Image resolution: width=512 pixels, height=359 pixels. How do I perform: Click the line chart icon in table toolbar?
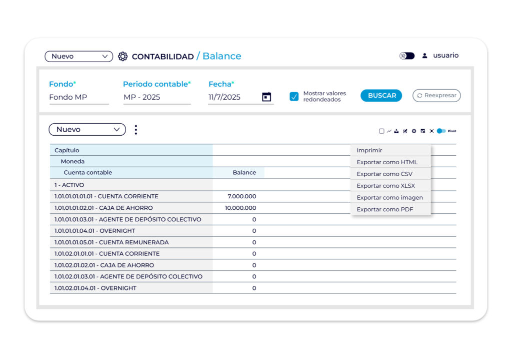(x=389, y=131)
